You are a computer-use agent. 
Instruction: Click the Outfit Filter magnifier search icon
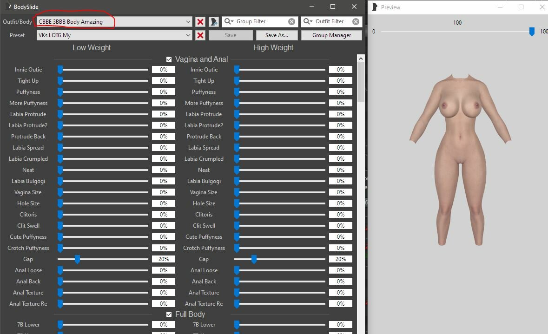(x=308, y=21)
